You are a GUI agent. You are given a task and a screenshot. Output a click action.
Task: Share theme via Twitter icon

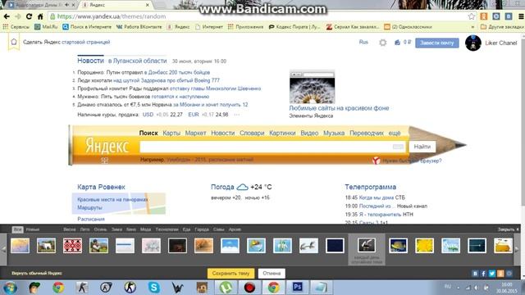point(492,274)
